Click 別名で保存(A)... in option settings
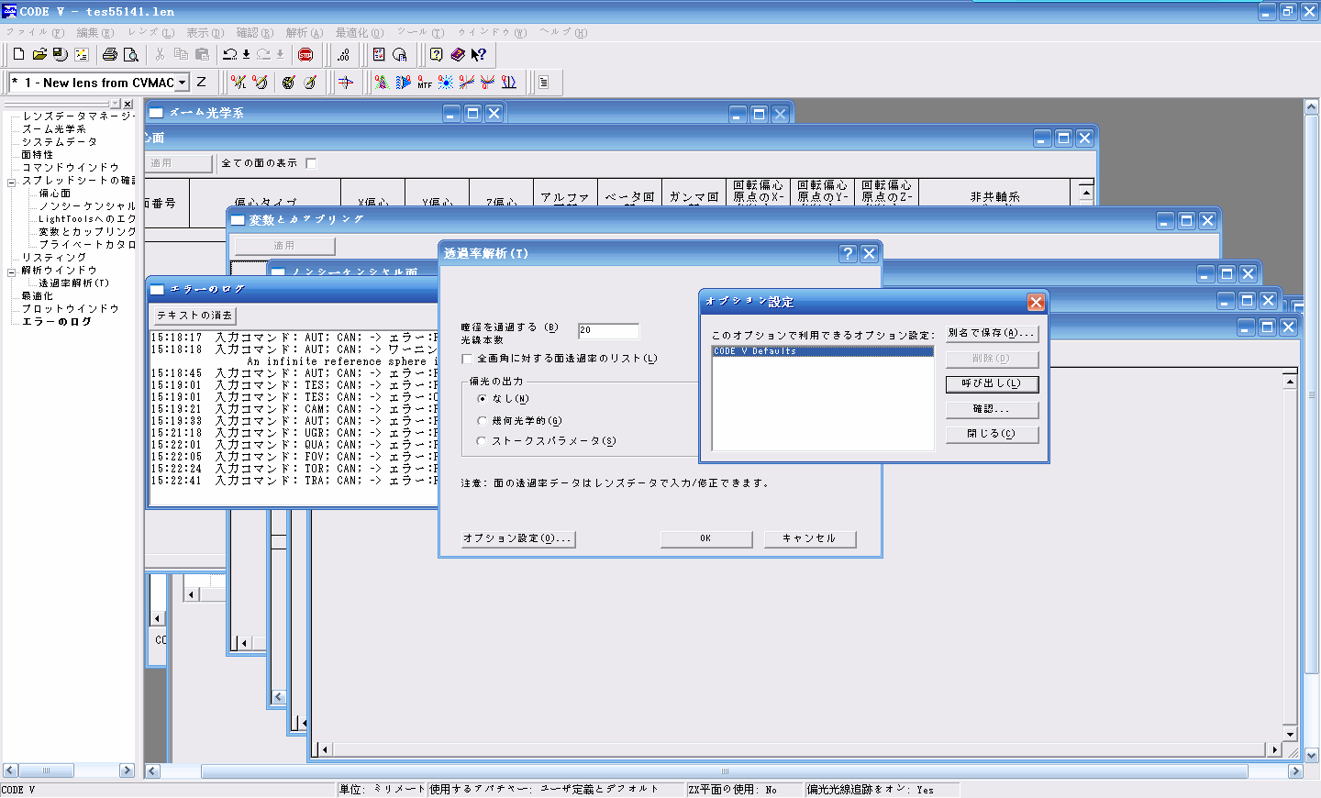Viewport: 1321px width, 798px height. [993, 334]
